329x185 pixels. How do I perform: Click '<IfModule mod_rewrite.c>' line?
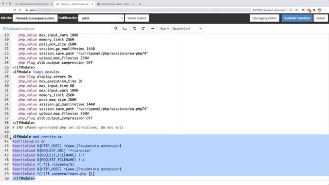[x=37, y=137]
